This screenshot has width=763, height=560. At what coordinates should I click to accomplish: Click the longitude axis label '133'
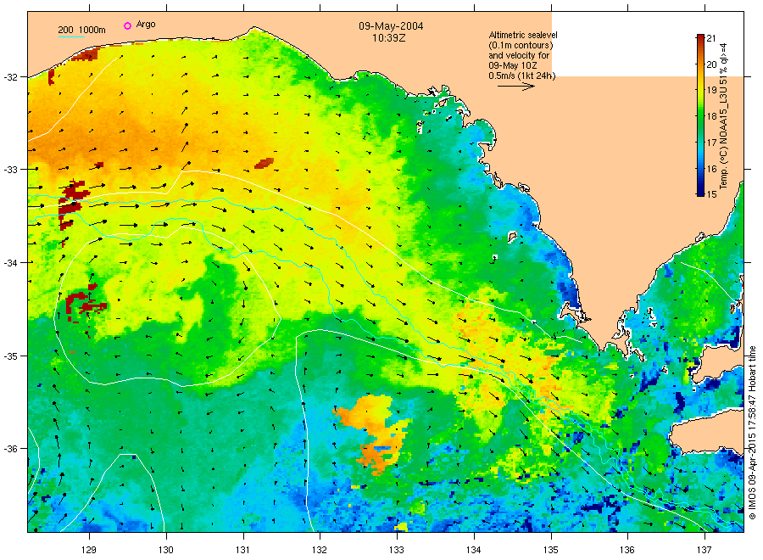click(x=397, y=550)
